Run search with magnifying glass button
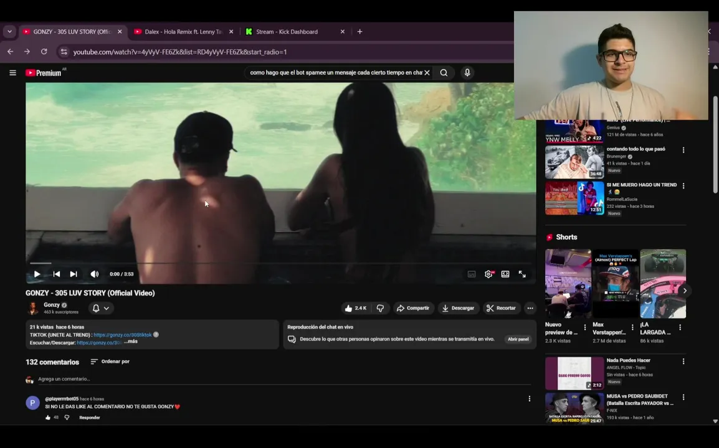The width and height of the screenshot is (719, 448). click(x=444, y=72)
